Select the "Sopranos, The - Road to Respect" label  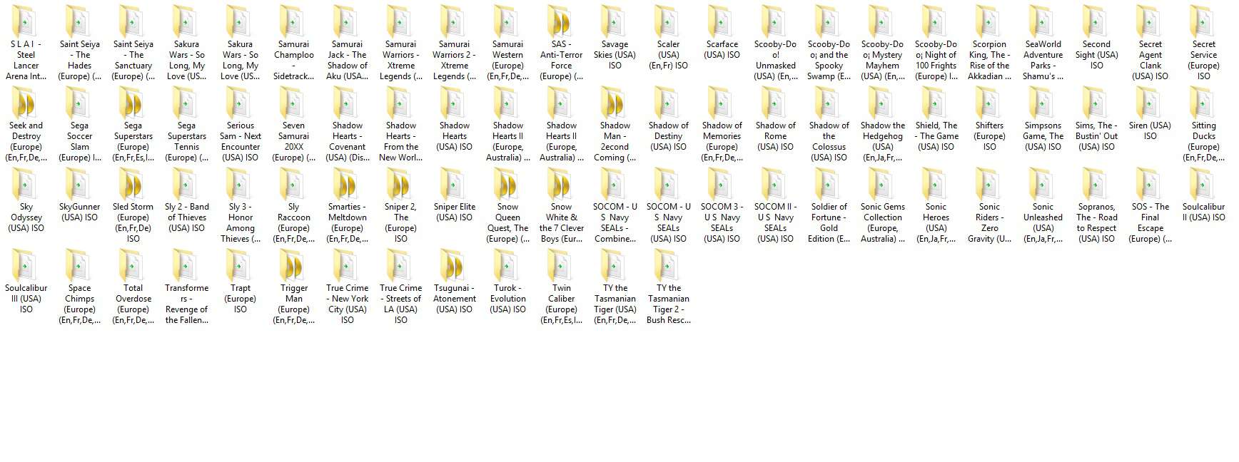coord(1096,222)
